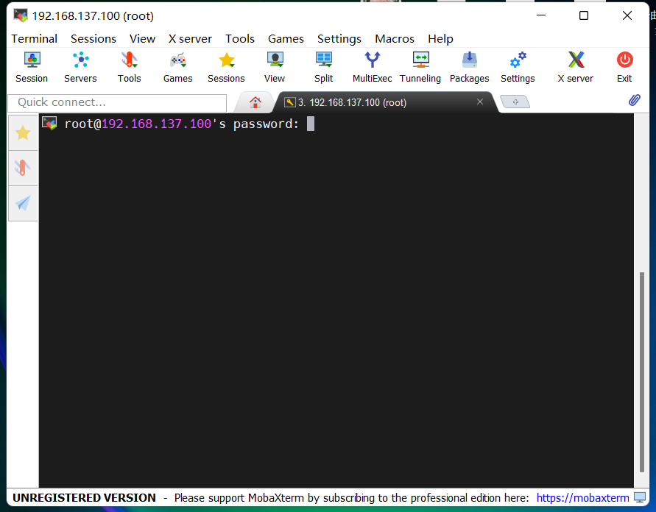
Task: Open the home tab with house icon
Action: [x=255, y=102]
